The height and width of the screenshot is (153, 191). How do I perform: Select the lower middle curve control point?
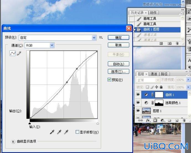pyautogui.click(x=67, y=82)
